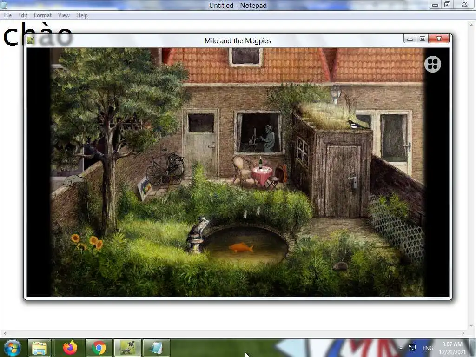Show hidden system tray icons
Image resolution: width=476 pixels, height=357 pixels.
[401, 348]
